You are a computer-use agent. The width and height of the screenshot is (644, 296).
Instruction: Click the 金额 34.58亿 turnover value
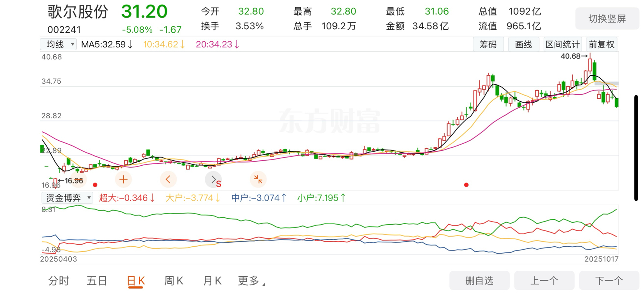pyautogui.click(x=417, y=26)
